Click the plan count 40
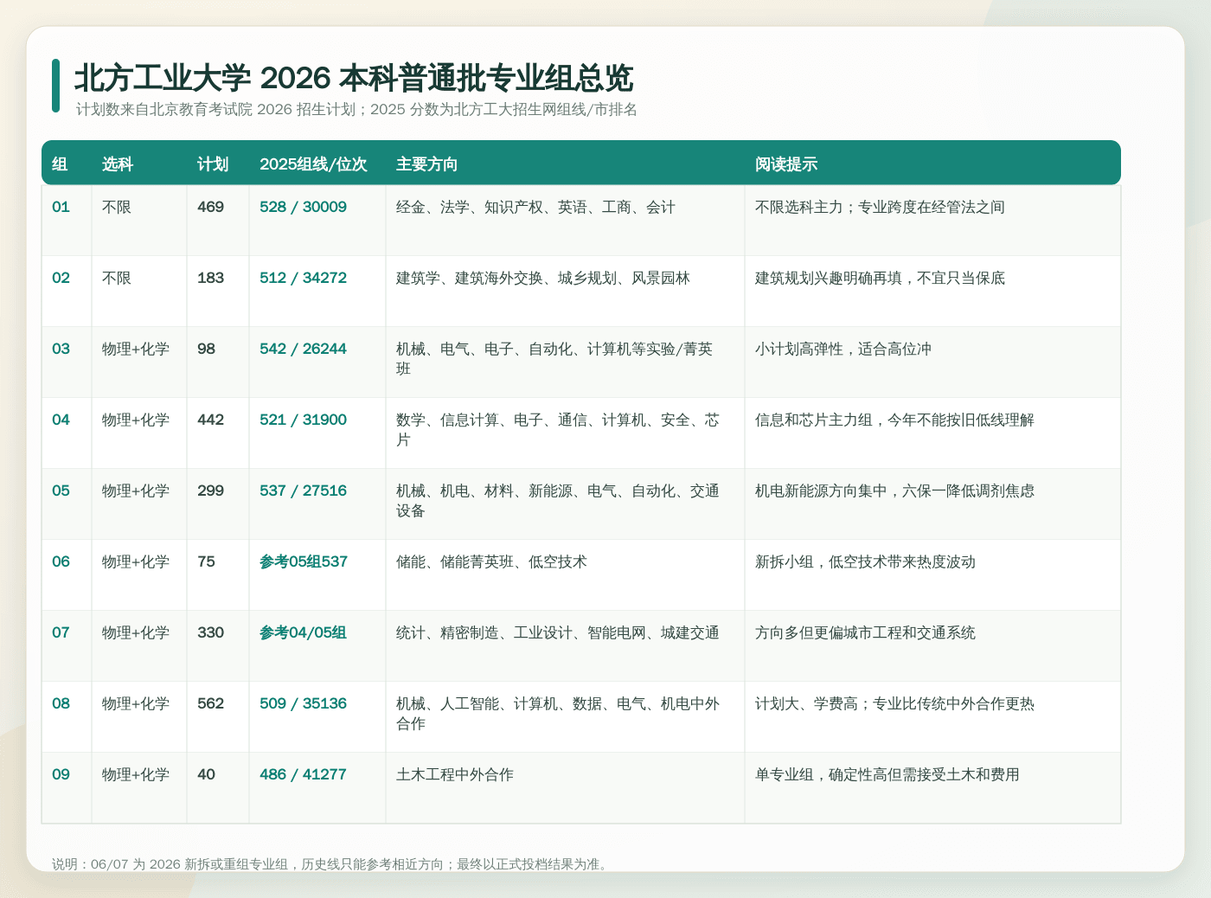The image size is (1211, 898). tap(206, 775)
